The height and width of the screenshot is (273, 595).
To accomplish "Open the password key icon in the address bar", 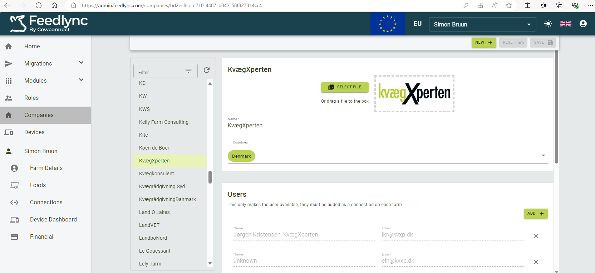I will click(466, 5).
